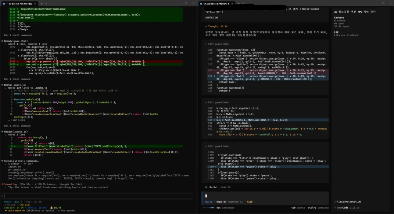This screenshot has height=214, width=394.
Task: Close the right terminal's 'OC | 2D' tab
Action: click(232, 4)
